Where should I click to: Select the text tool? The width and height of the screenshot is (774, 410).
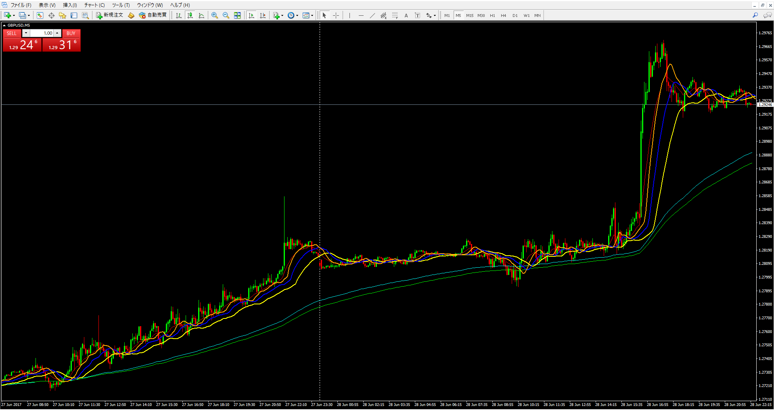tap(406, 15)
